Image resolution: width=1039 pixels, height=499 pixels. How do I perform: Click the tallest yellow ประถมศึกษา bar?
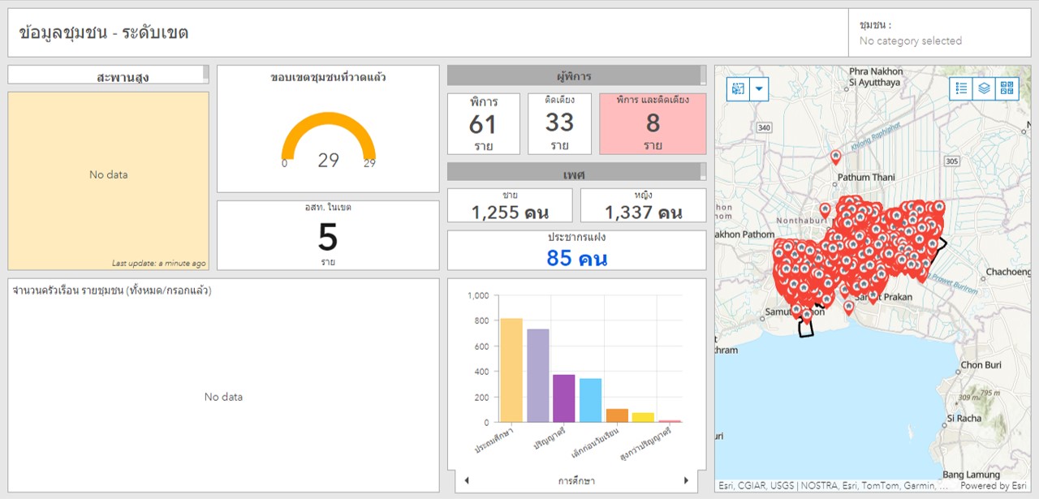pyautogui.click(x=511, y=370)
